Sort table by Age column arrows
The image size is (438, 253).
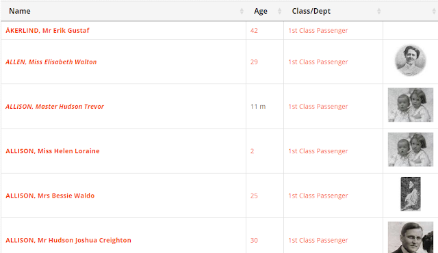click(279, 11)
